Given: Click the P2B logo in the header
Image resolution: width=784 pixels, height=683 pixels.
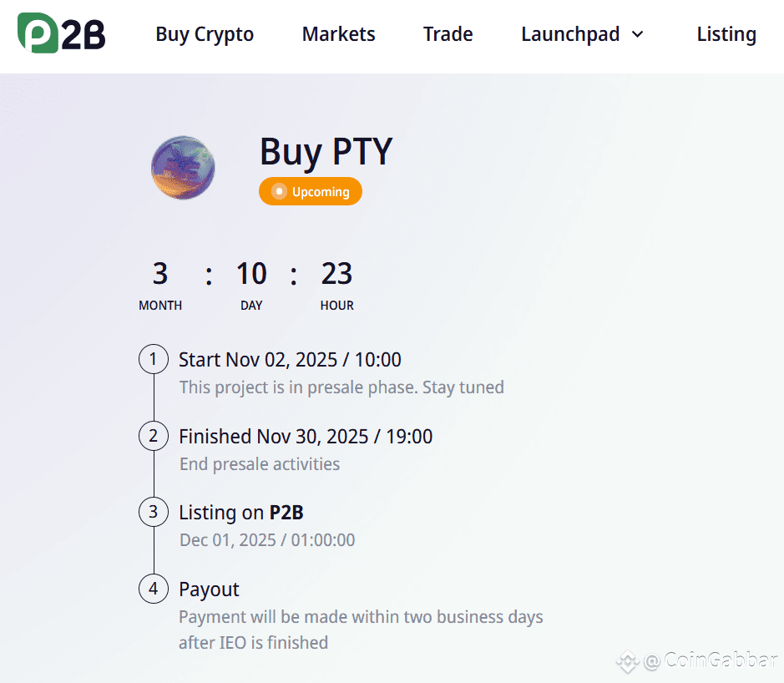Looking at the screenshot, I should pos(62,33).
